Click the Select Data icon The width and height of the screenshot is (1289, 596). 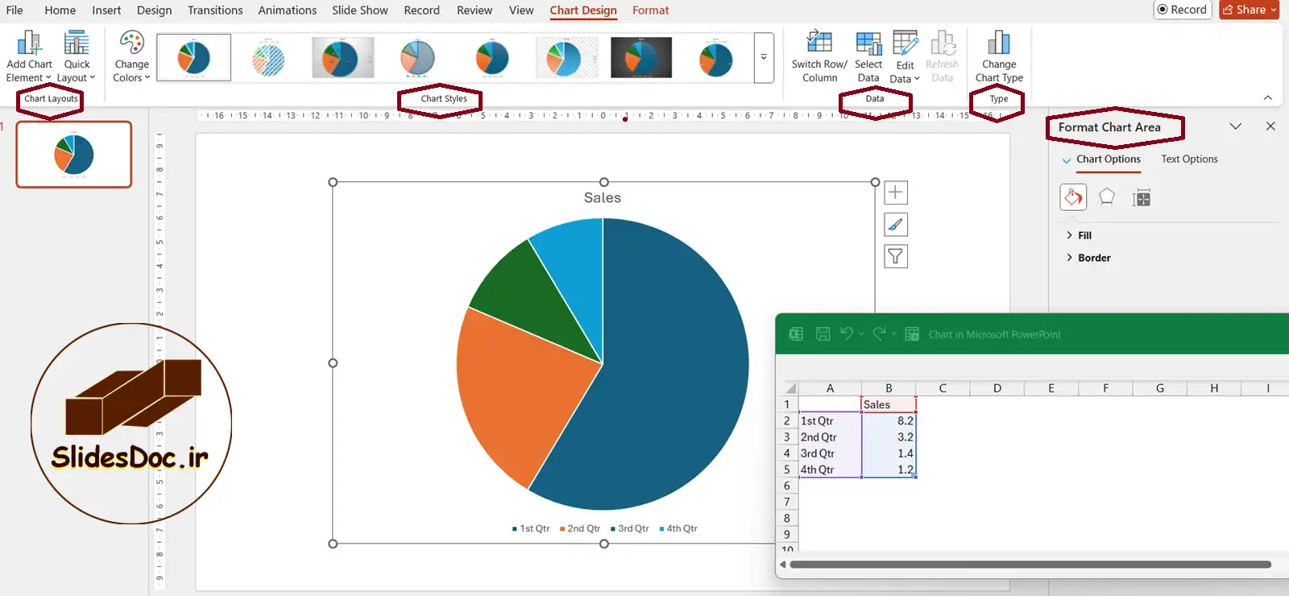coord(868,43)
